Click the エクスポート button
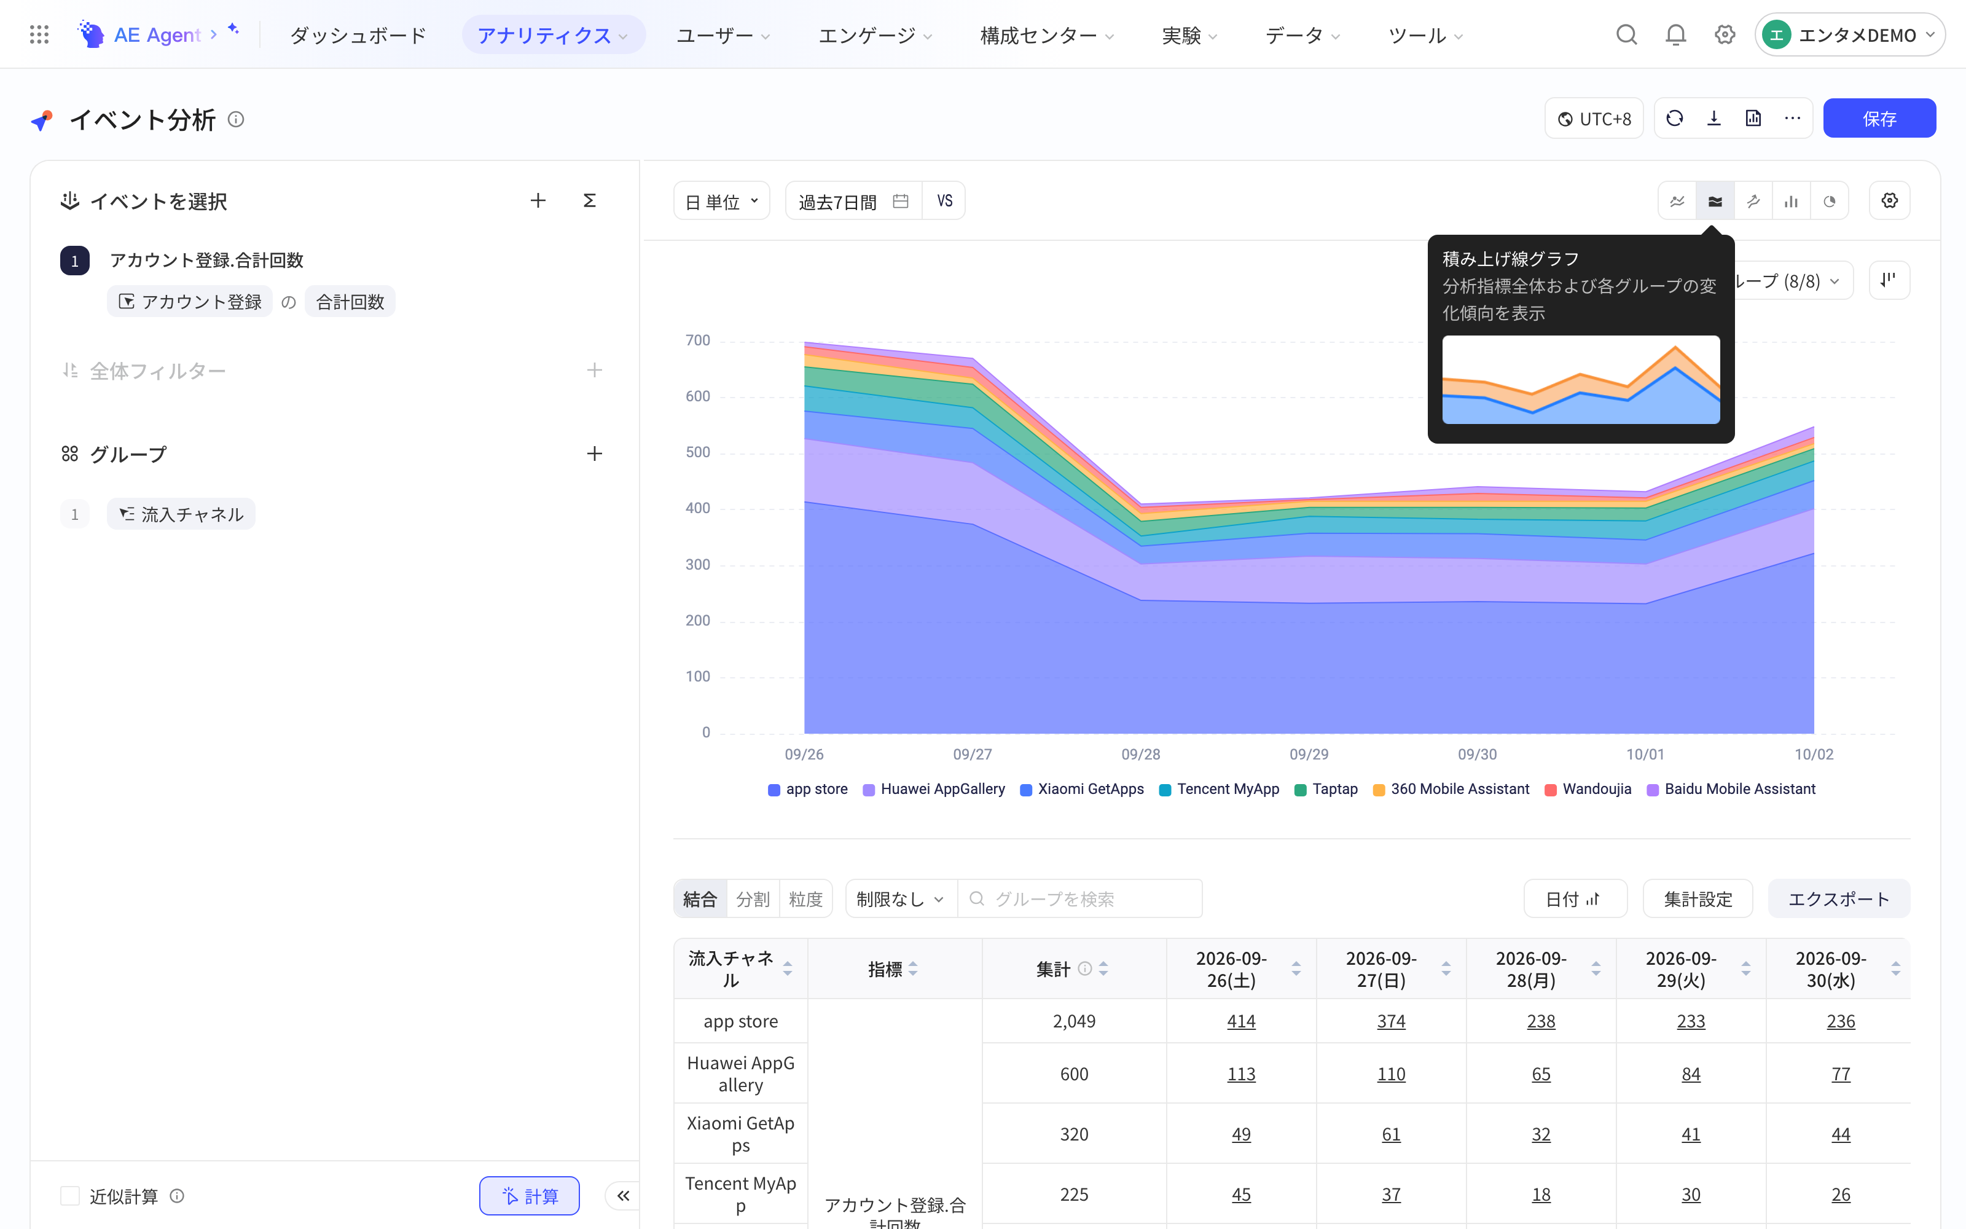Image resolution: width=1966 pixels, height=1229 pixels. point(1838,898)
